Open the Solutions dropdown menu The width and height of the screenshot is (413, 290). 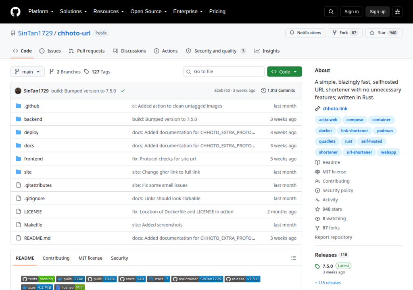coord(73,12)
